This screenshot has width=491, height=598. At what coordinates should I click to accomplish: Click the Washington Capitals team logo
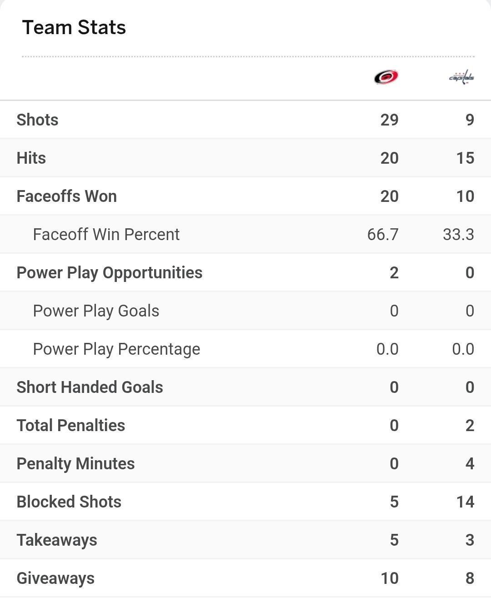point(461,77)
